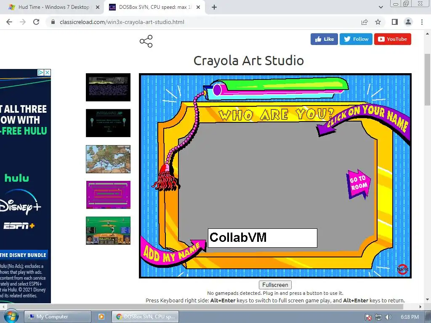Close the DOSBox SVN tab
Image resolution: width=431 pixels, height=323 pixels.
coord(198,7)
